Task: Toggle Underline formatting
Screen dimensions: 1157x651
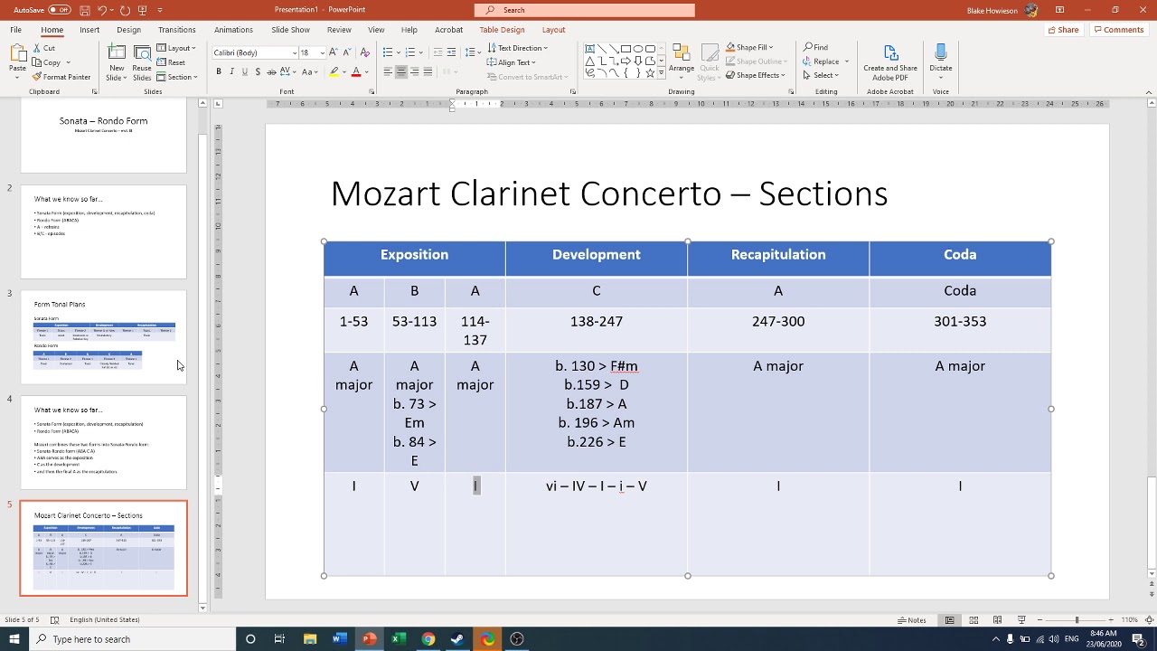Action: coord(244,71)
